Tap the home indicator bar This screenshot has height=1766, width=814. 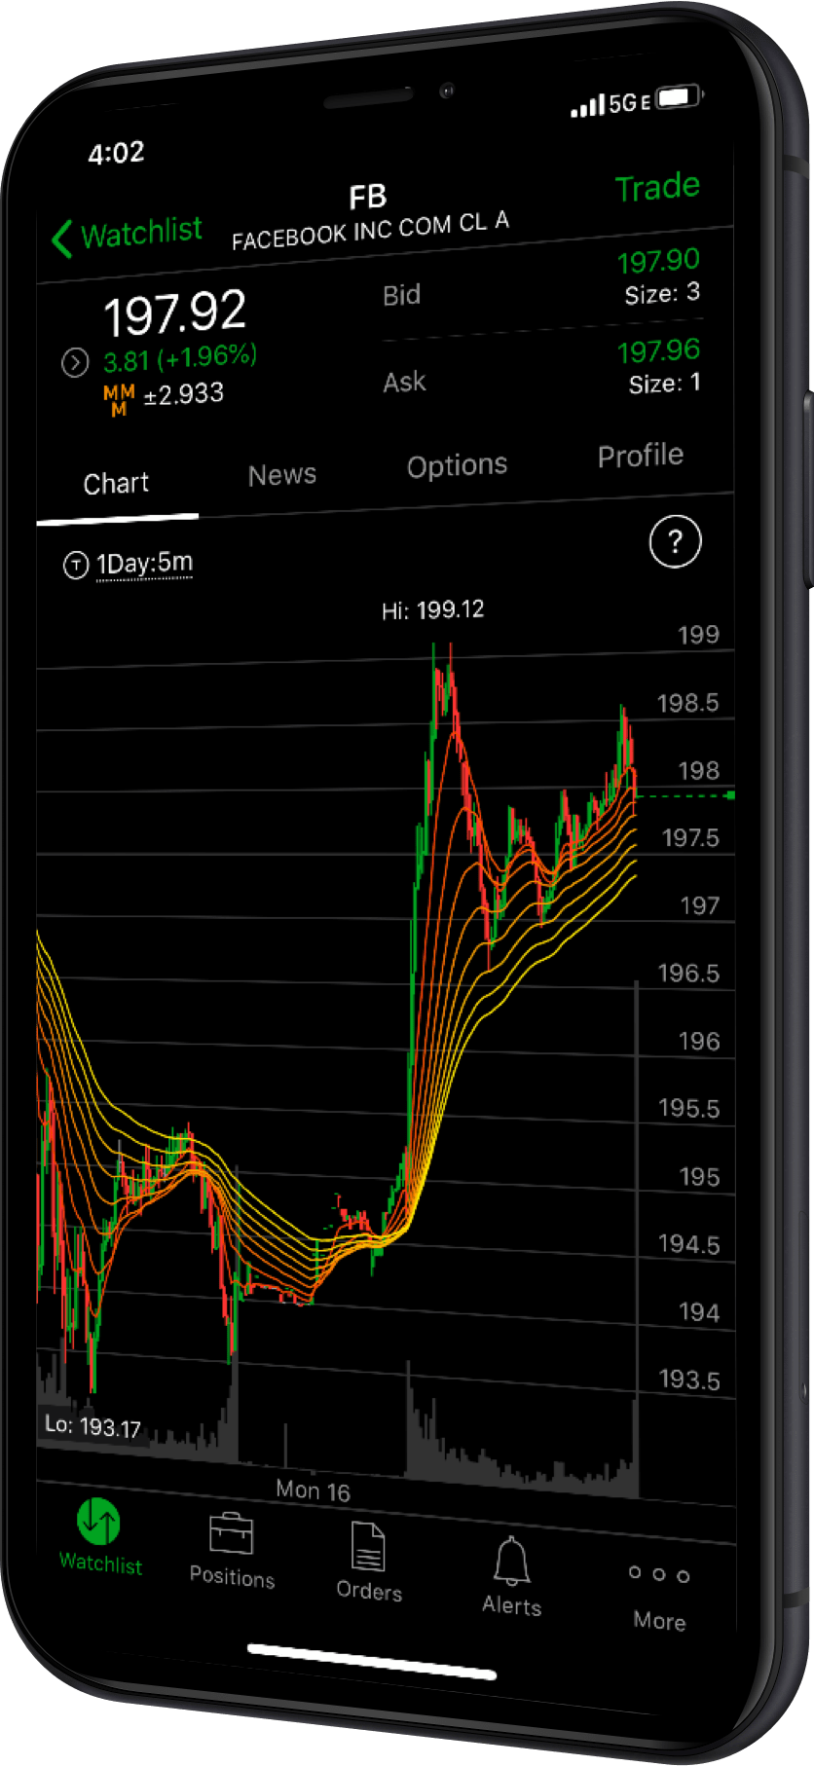pos(372,1662)
